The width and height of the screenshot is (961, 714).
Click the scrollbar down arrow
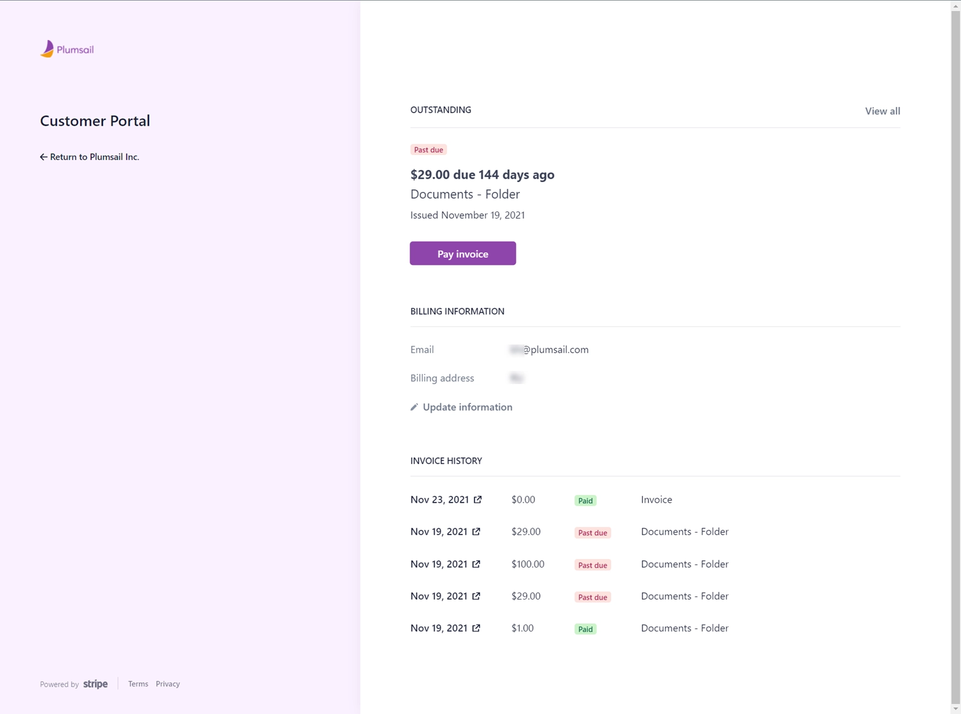click(x=955, y=709)
